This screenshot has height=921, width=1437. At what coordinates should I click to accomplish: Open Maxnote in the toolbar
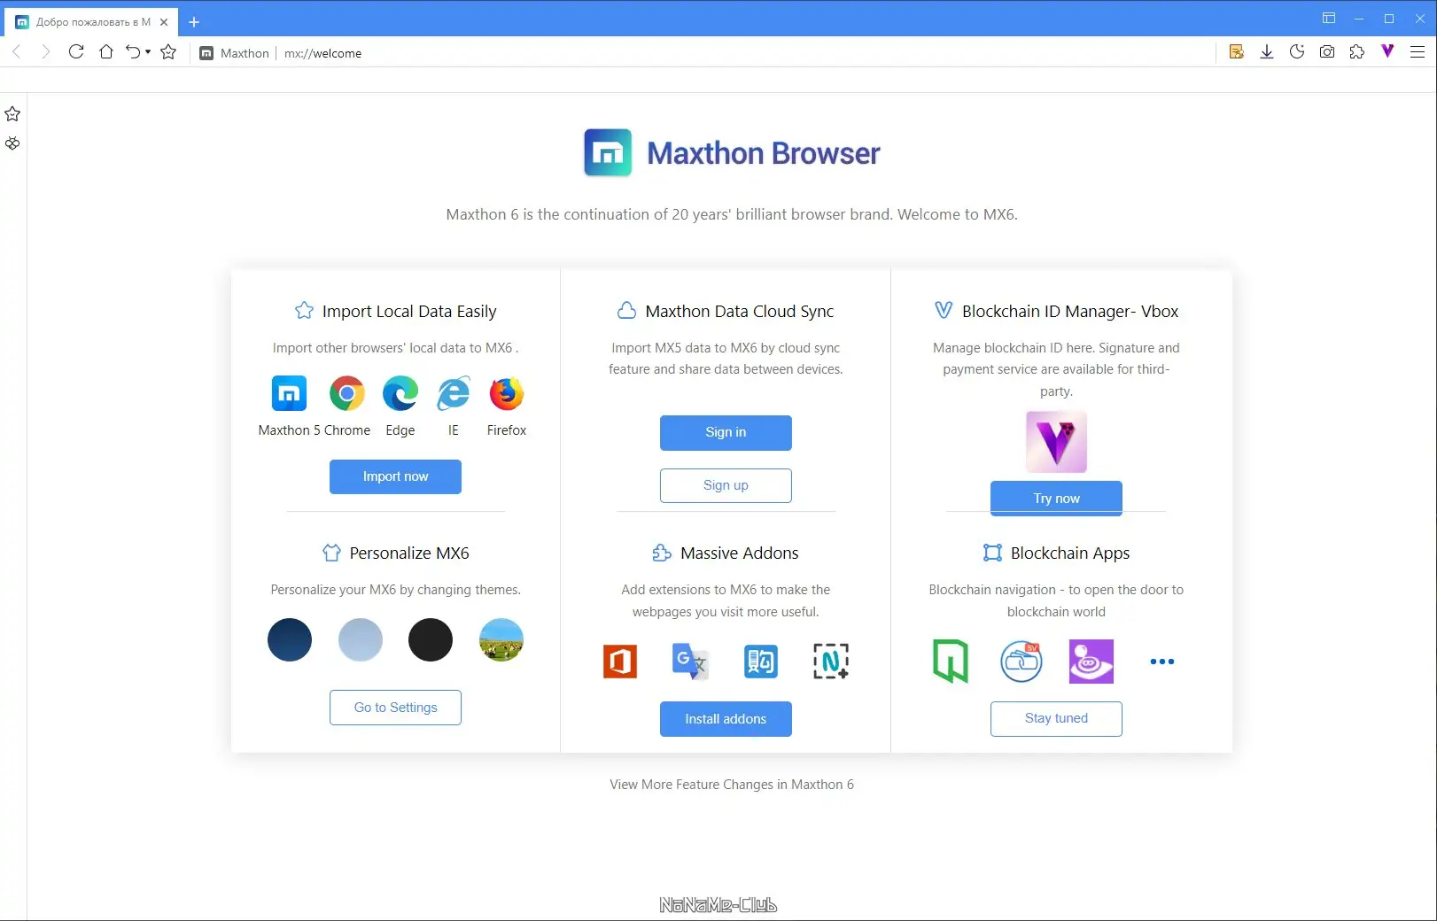tap(1237, 52)
